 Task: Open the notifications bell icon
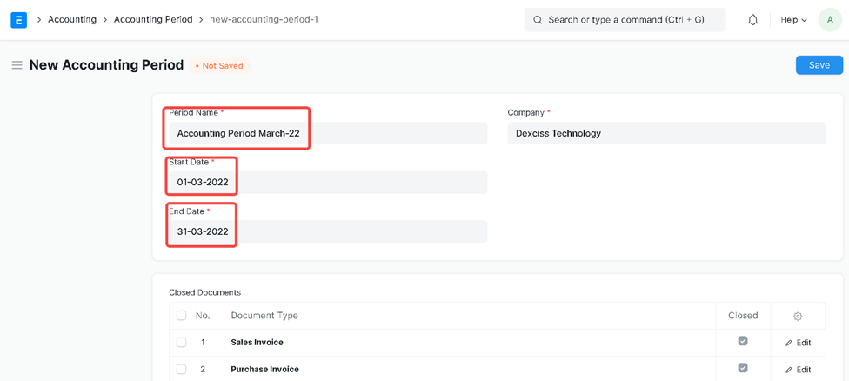pos(752,19)
